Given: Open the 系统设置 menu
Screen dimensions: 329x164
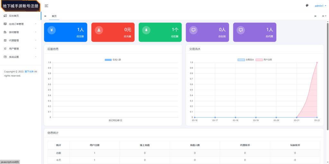Looking at the screenshot, I should [21, 57].
